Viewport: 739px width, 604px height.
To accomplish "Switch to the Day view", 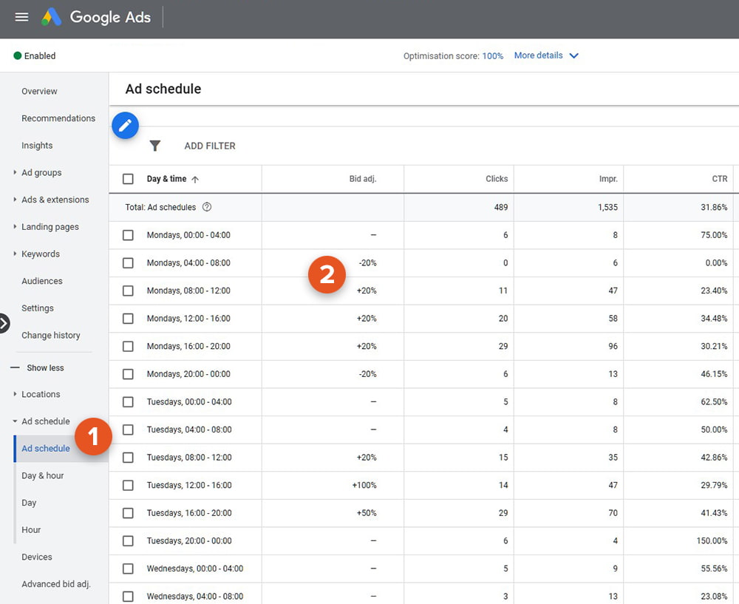I will pos(29,503).
